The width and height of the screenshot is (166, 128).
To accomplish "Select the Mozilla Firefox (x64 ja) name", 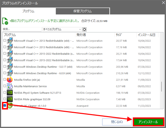I will 27,80.
